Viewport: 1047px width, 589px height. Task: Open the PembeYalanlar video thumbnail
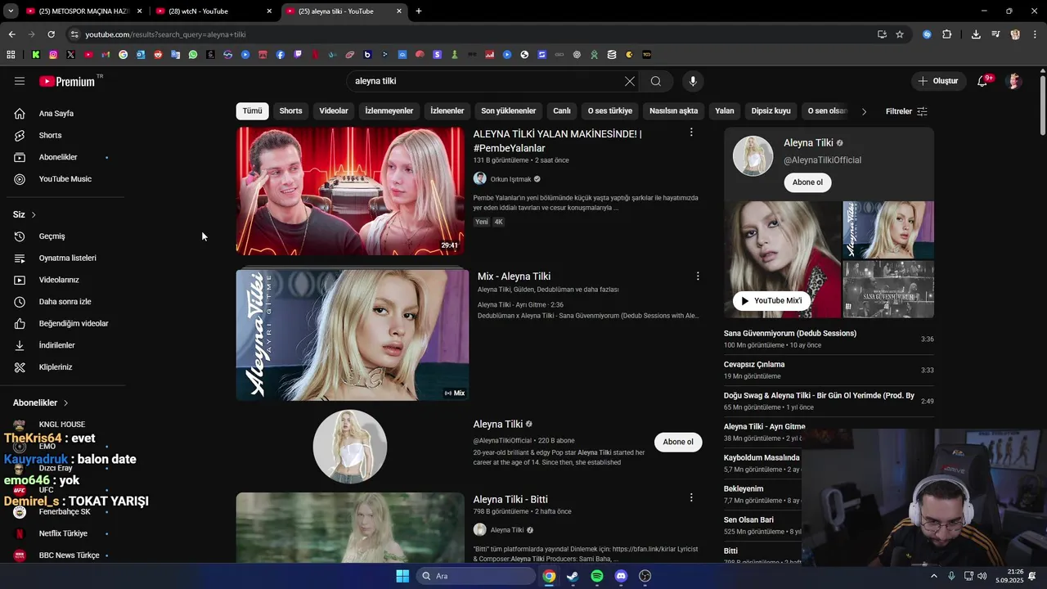(x=350, y=191)
